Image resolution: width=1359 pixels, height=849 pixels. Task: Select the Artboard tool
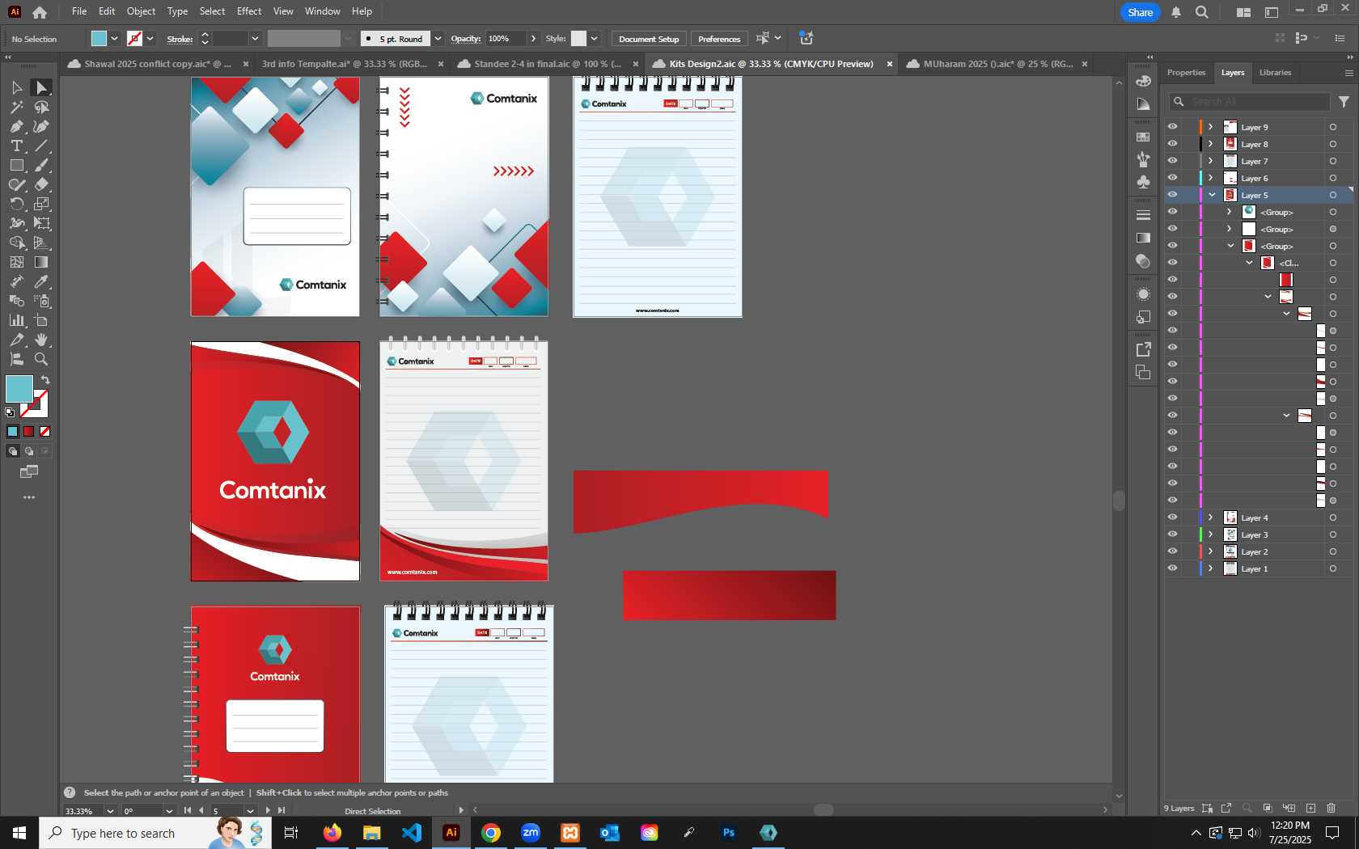41,320
